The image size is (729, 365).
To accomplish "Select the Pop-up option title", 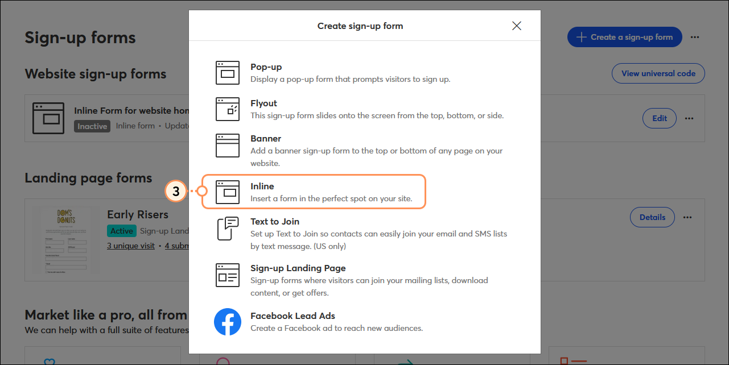I will pyautogui.click(x=266, y=67).
